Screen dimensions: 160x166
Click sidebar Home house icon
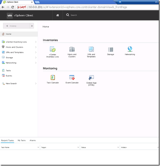click(x=3, y=34)
